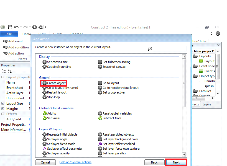Viewport: 227px width, 166px height.
Task: Open quick access toolbar customize dropdown
Action: pyautogui.click(x=46, y=27)
